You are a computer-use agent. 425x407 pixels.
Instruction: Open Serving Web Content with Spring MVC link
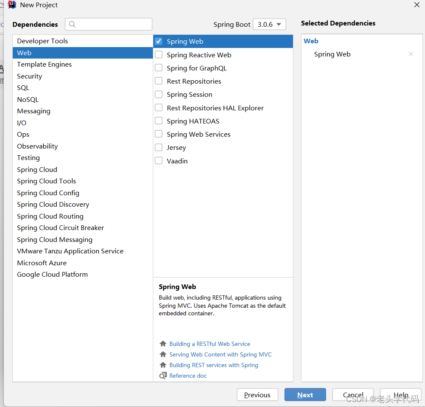tap(220, 354)
